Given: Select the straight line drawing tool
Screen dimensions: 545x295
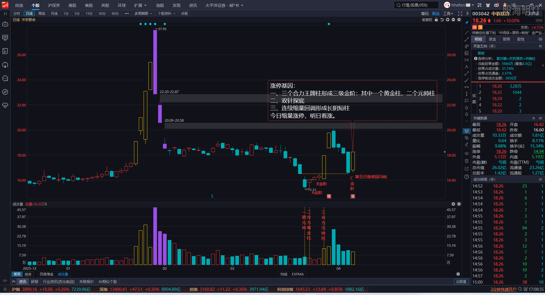Looking at the screenshot, I should (467, 33).
